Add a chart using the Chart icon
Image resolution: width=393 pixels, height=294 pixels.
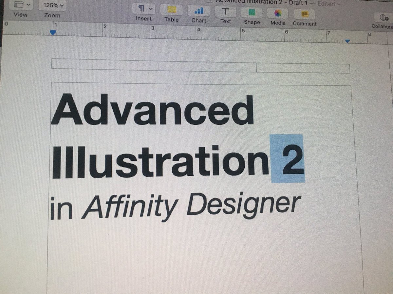click(199, 11)
